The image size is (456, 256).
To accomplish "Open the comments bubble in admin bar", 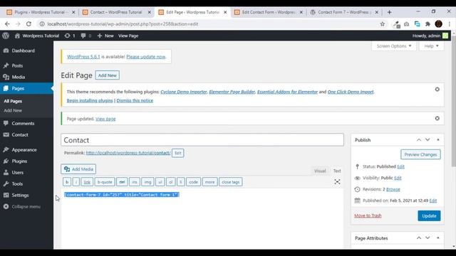I will [x=85, y=36].
